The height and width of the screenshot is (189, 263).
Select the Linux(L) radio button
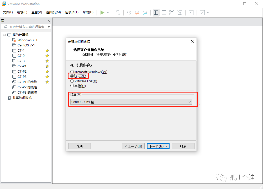point(72,76)
